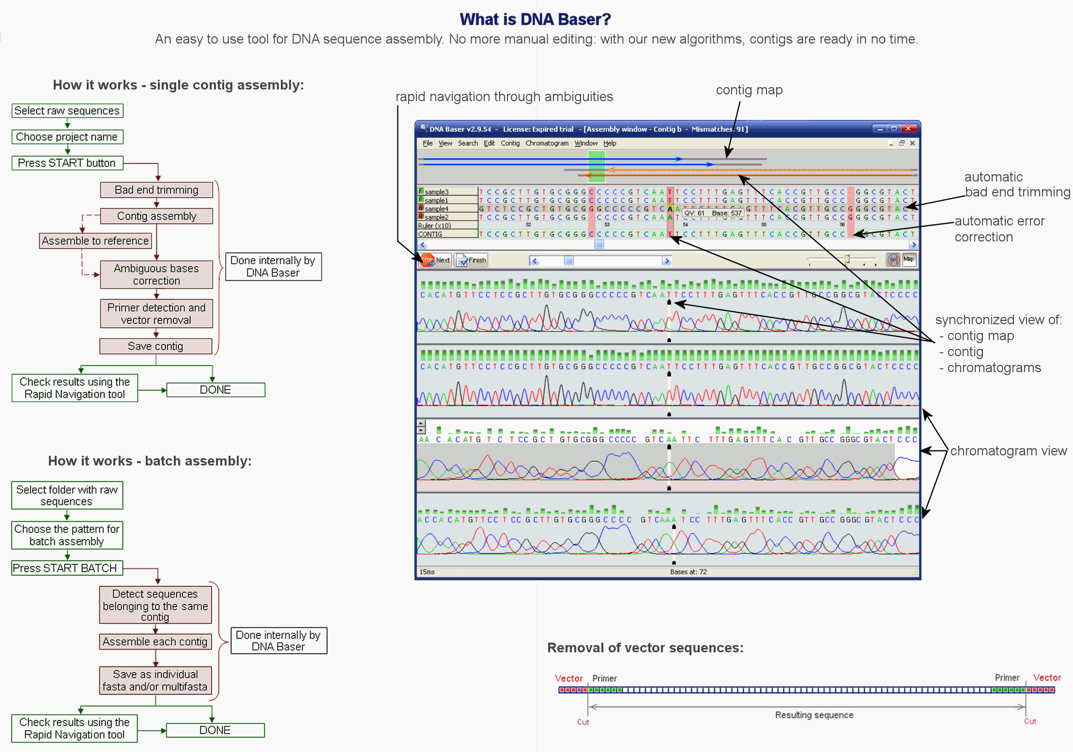The width and height of the screenshot is (1073, 752).
Task: Open the Contig menu
Action: click(x=510, y=143)
